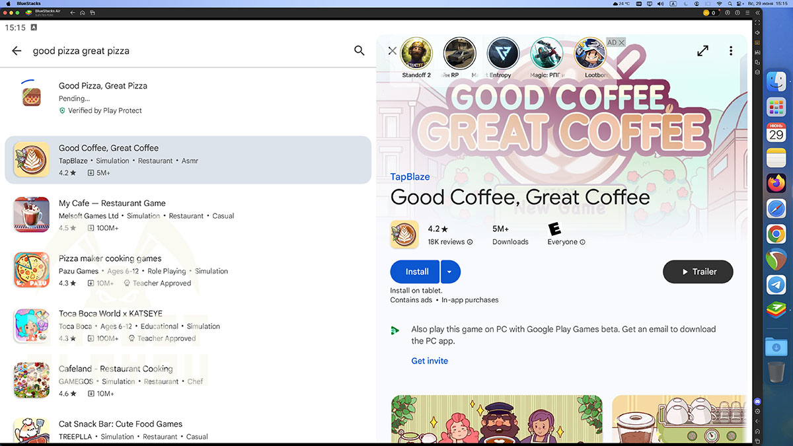Open the Apple menu
The image size is (793, 446).
tap(8, 3)
